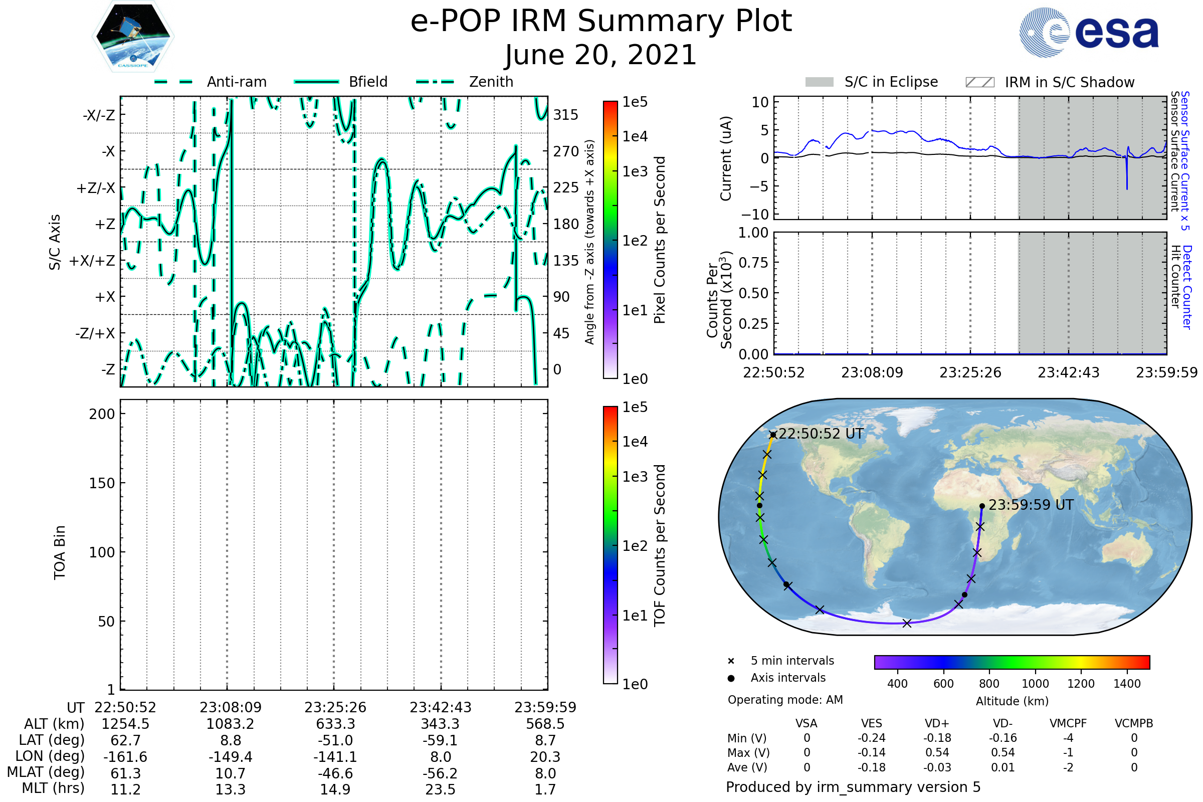Click the Produced by irm_summary version 5 text
The image size is (1203, 802).
pos(853,787)
